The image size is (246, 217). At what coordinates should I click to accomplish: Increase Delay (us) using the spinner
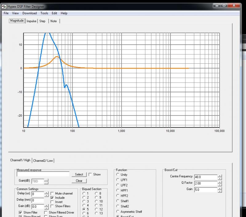point(46,193)
